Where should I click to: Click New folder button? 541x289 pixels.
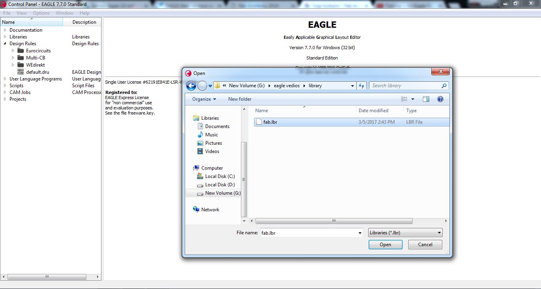[x=240, y=99]
